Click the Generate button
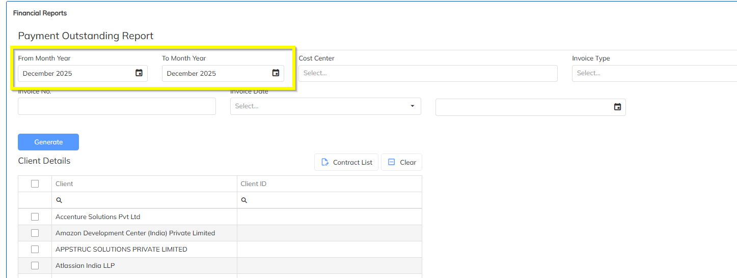 48,142
